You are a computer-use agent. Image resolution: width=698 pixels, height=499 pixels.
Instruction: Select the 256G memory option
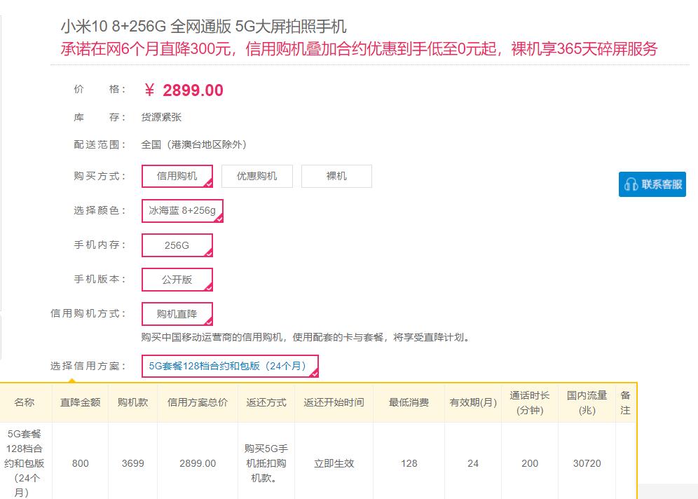click(176, 245)
